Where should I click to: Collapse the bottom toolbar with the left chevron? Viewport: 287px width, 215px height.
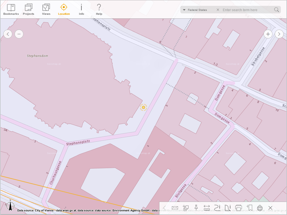[164, 208]
